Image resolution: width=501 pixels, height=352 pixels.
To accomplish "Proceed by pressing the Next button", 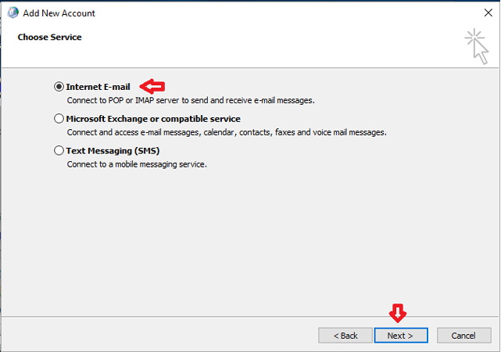I will coord(399,335).
